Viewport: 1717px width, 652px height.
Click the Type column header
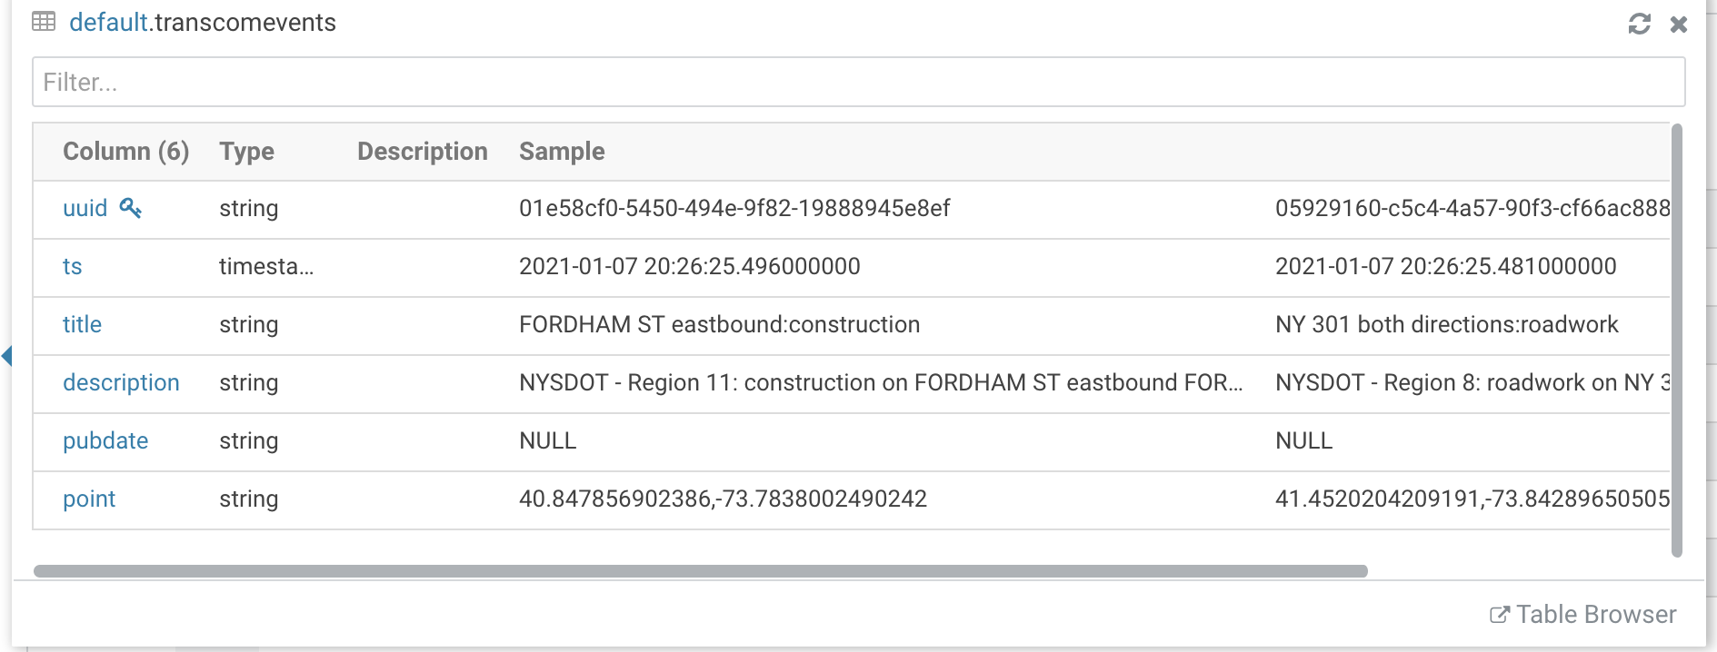[246, 152]
